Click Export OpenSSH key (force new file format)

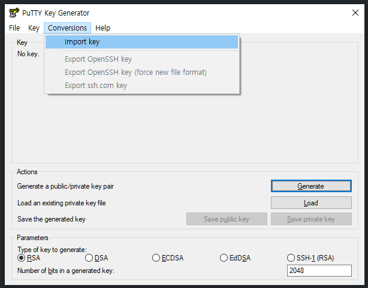[x=135, y=72]
